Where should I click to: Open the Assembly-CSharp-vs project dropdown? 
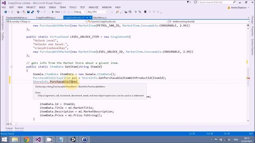tap(46, 21)
